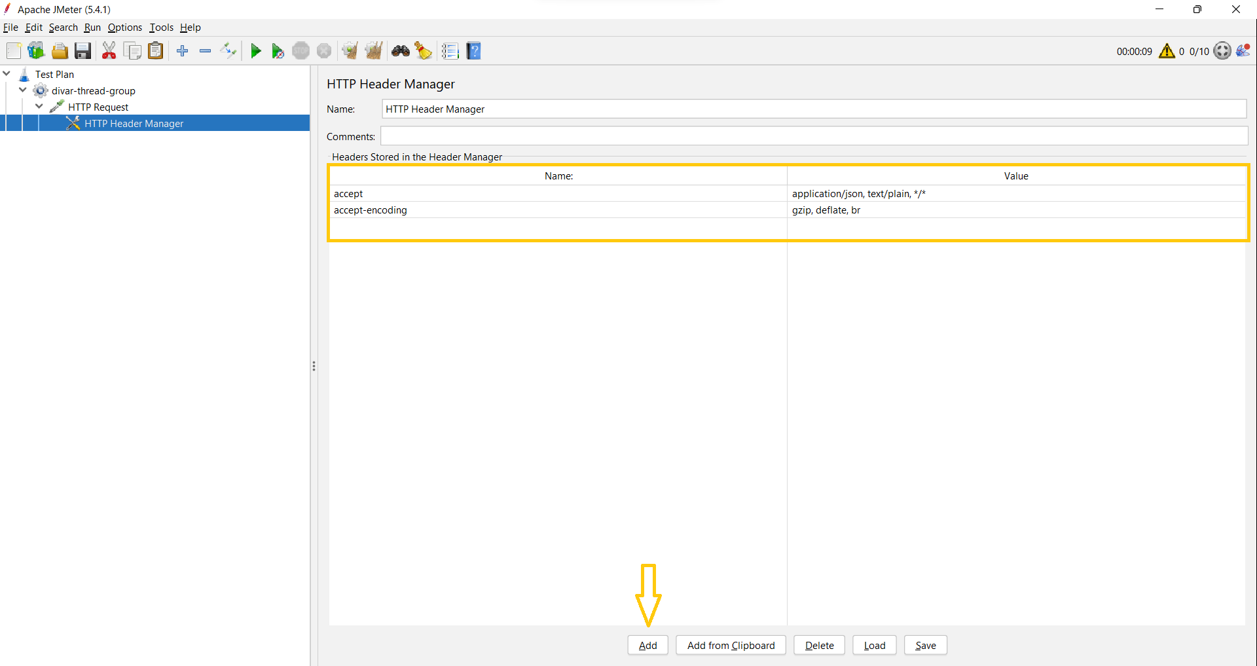Screen dimensions: 1257x666
Task: Click the Name input field
Action: pos(814,109)
